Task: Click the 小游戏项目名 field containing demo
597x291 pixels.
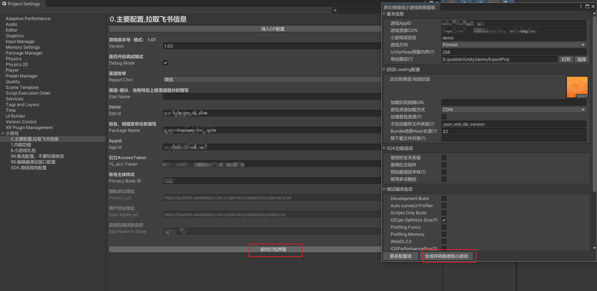Action: [x=514, y=38]
